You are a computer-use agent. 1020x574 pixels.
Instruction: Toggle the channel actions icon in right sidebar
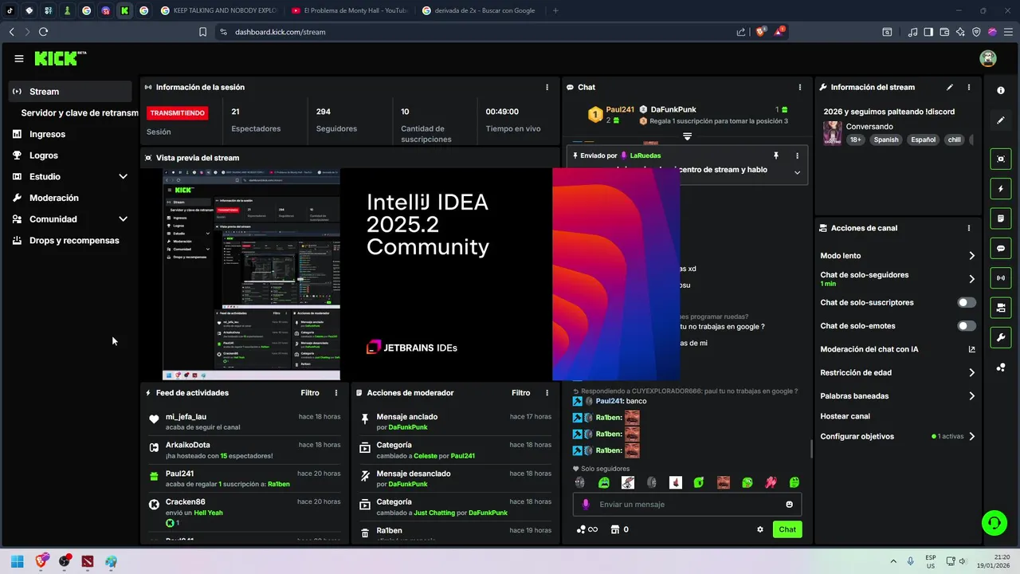(1001, 308)
